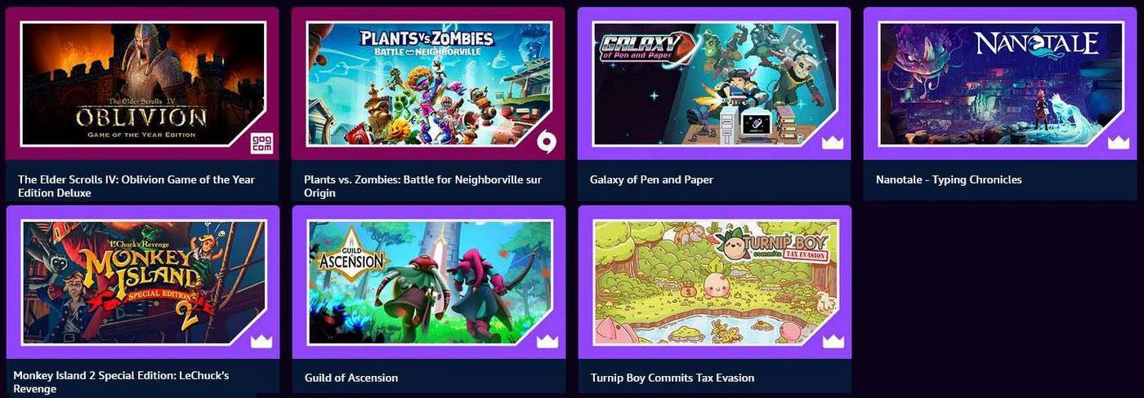Click the Origin logo on the Plants vs. Zombies card
The height and width of the screenshot is (398, 1144).
pyautogui.click(x=547, y=143)
